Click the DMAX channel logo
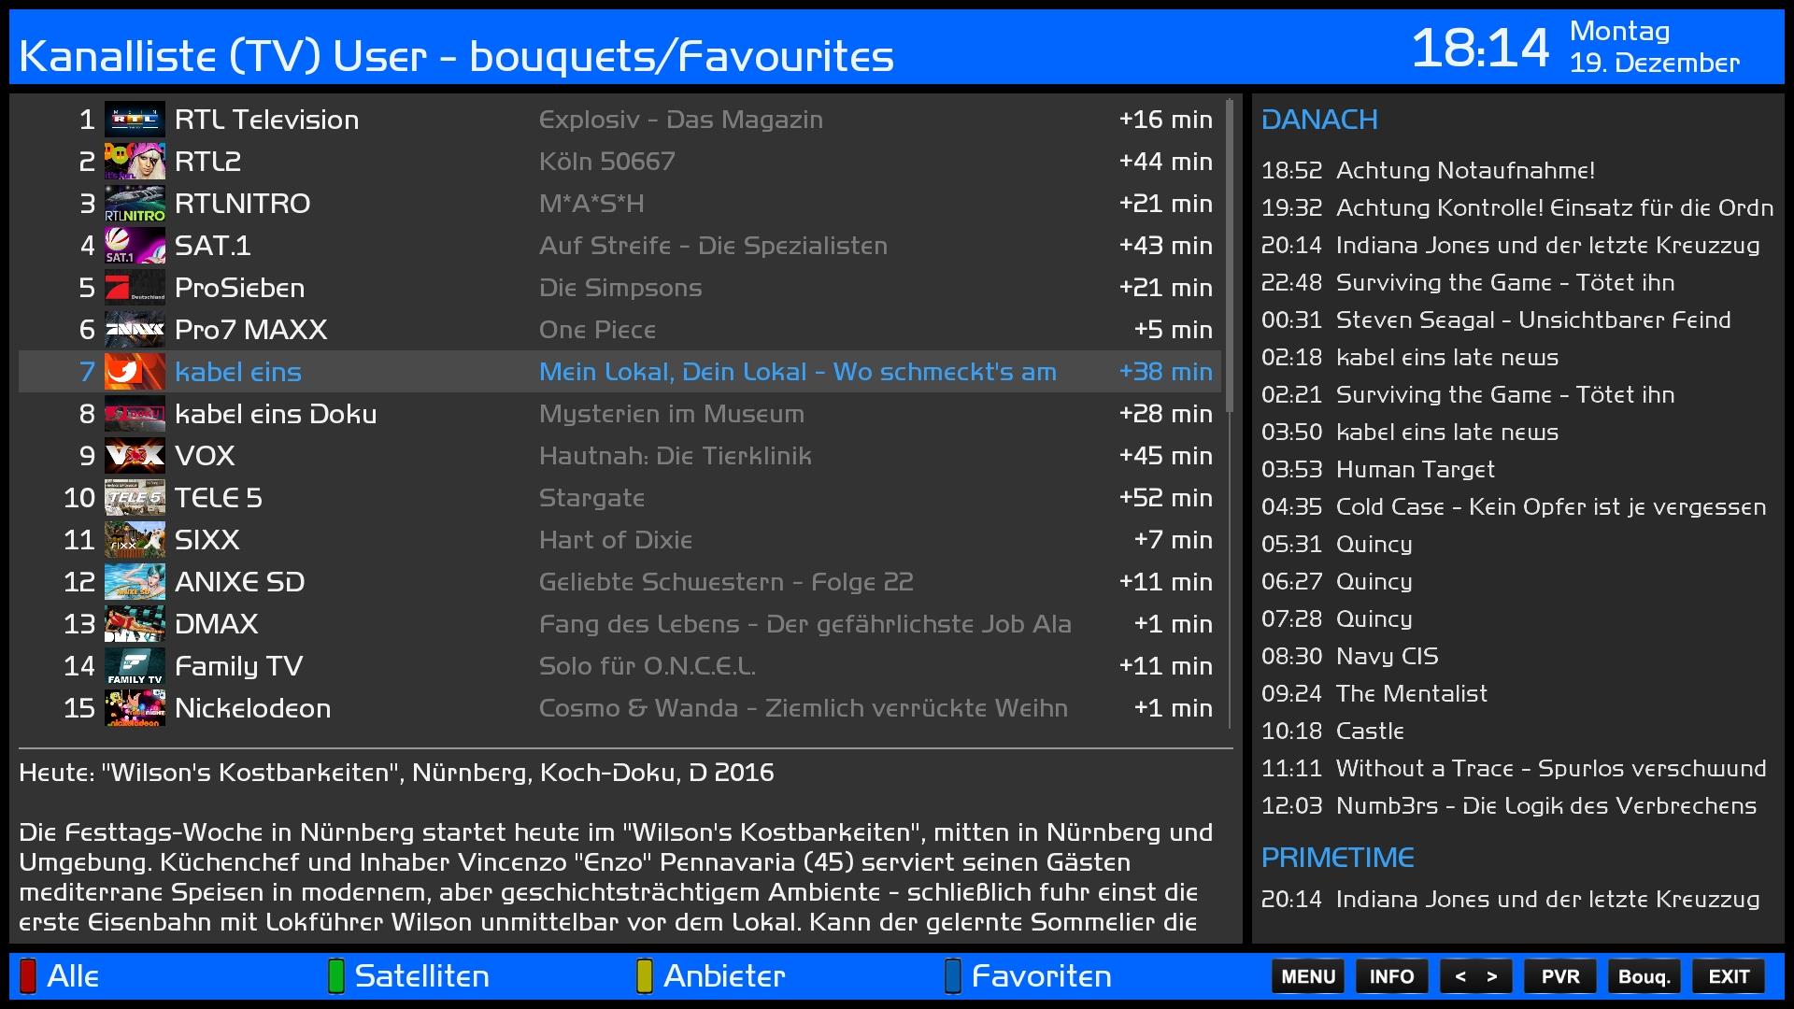The width and height of the screenshot is (1794, 1009). (135, 624)
